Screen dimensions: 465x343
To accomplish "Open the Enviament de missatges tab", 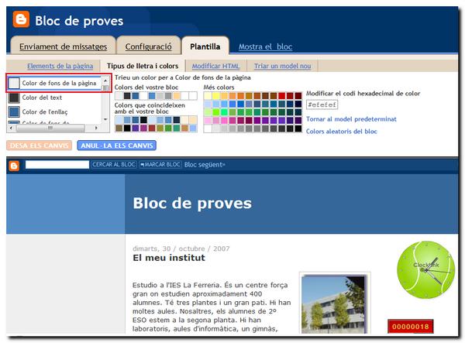I will click(63, 46).
